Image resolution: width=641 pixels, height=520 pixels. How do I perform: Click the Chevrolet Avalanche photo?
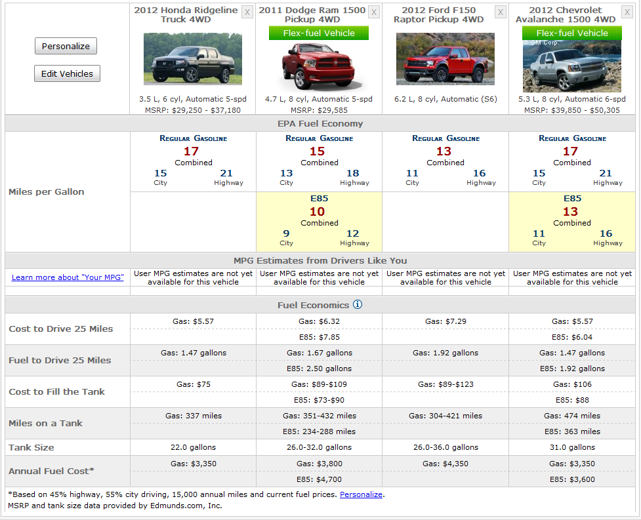[x=572, y=66]
